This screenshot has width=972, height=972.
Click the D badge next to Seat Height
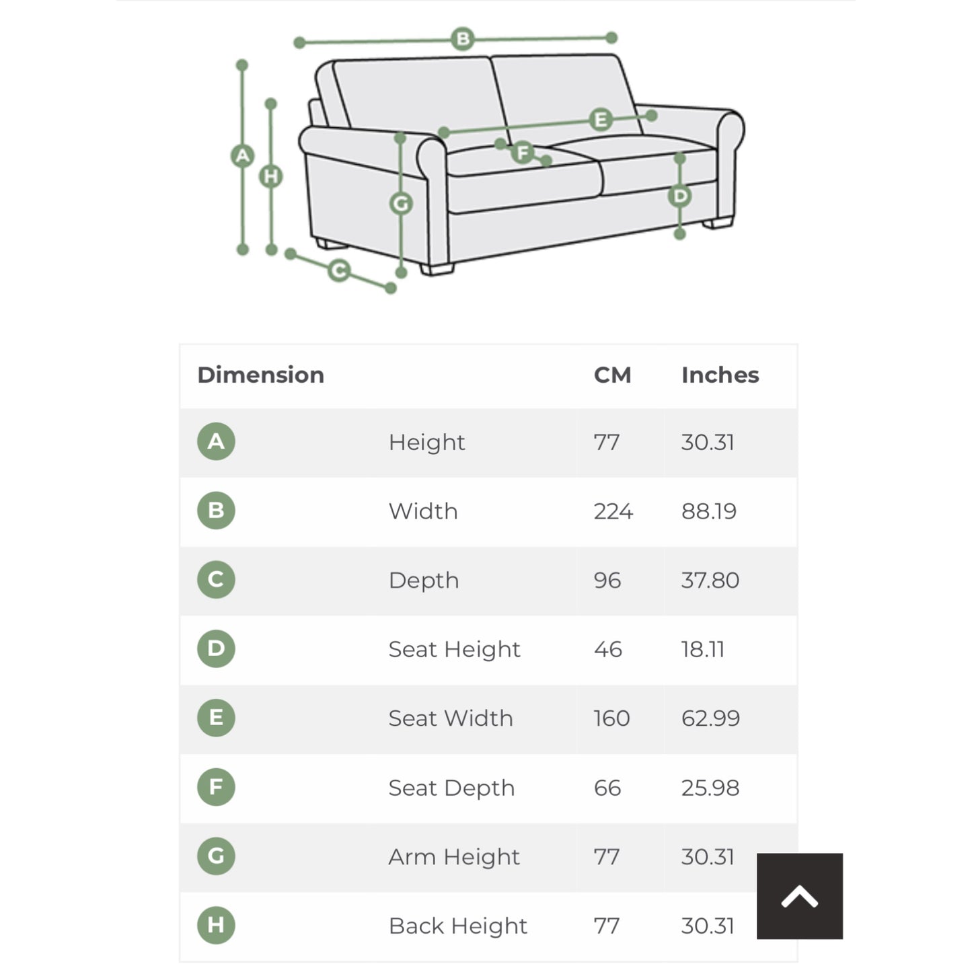[x=215, y=649]
